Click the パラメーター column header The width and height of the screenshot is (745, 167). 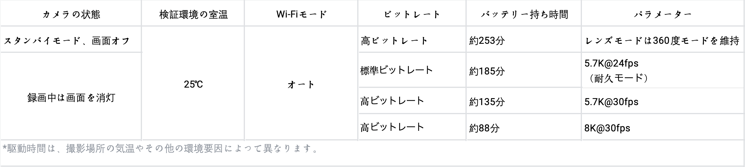[663, 14]
